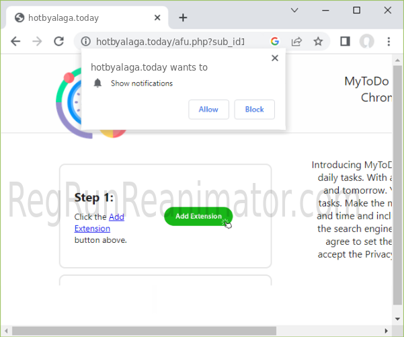Share this page using share icon
Viewport: 404px width, 337px height.
coord(296,41)
